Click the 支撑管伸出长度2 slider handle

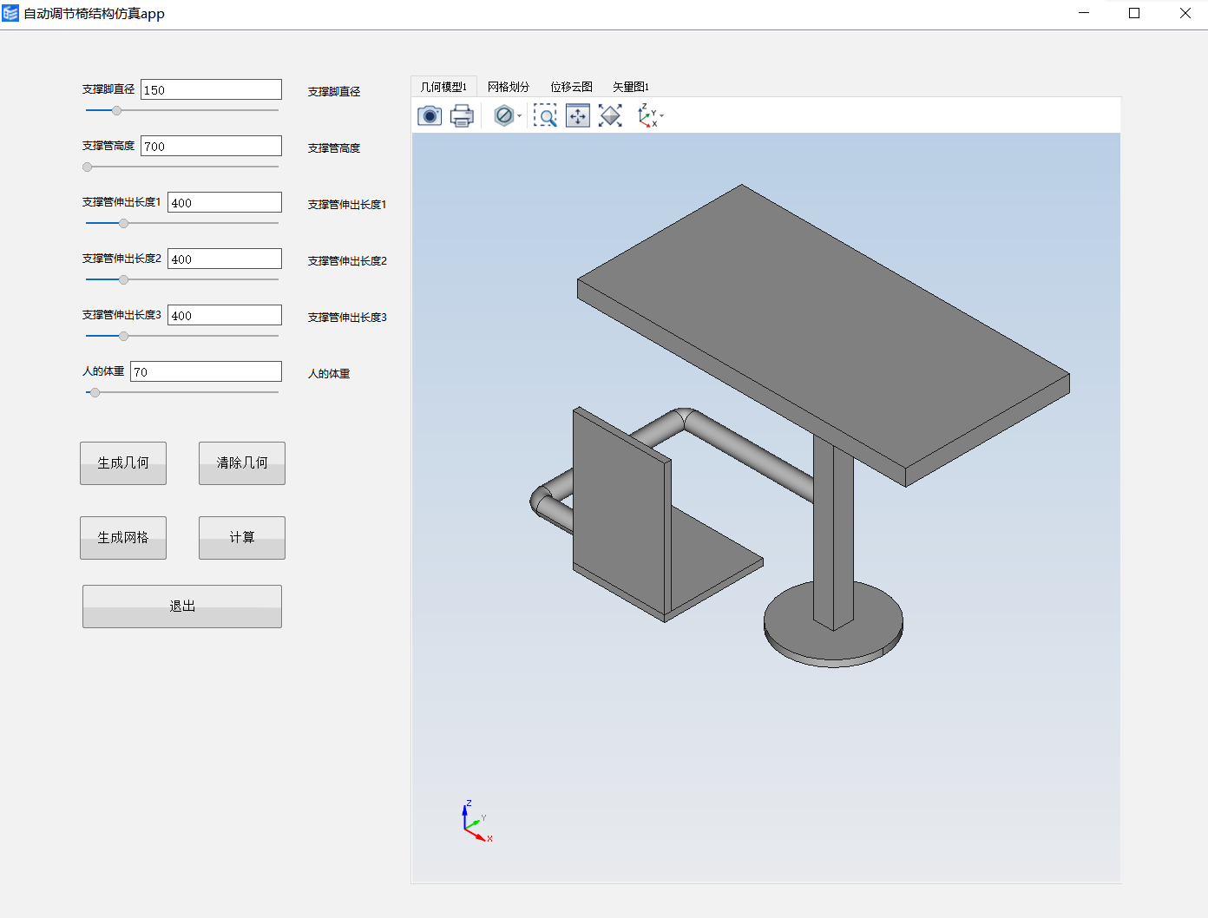123,279
